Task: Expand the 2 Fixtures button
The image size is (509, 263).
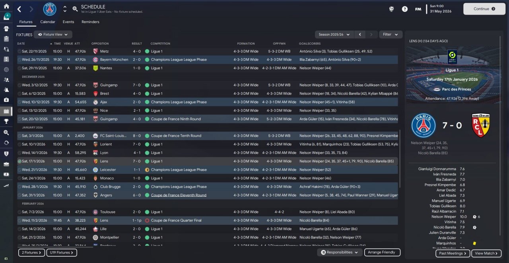Action: pos(31,253)
